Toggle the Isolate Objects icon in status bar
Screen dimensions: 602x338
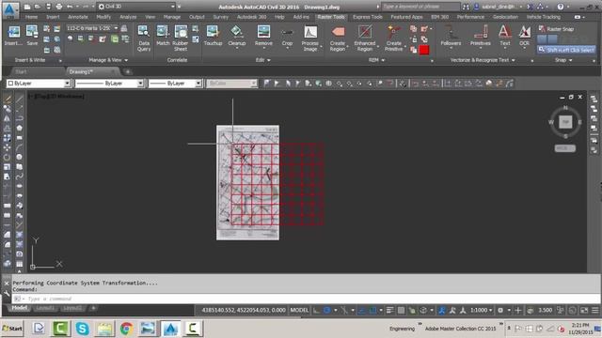tap(573, 310)
